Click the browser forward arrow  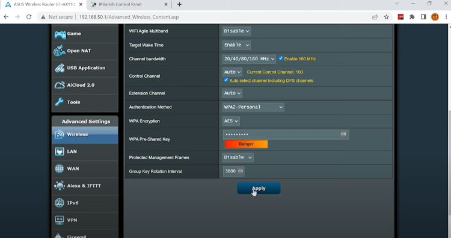tap(17, 17)
